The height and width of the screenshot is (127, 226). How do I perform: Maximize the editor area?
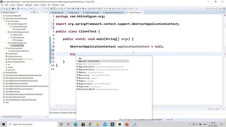(x=224, y=12)
